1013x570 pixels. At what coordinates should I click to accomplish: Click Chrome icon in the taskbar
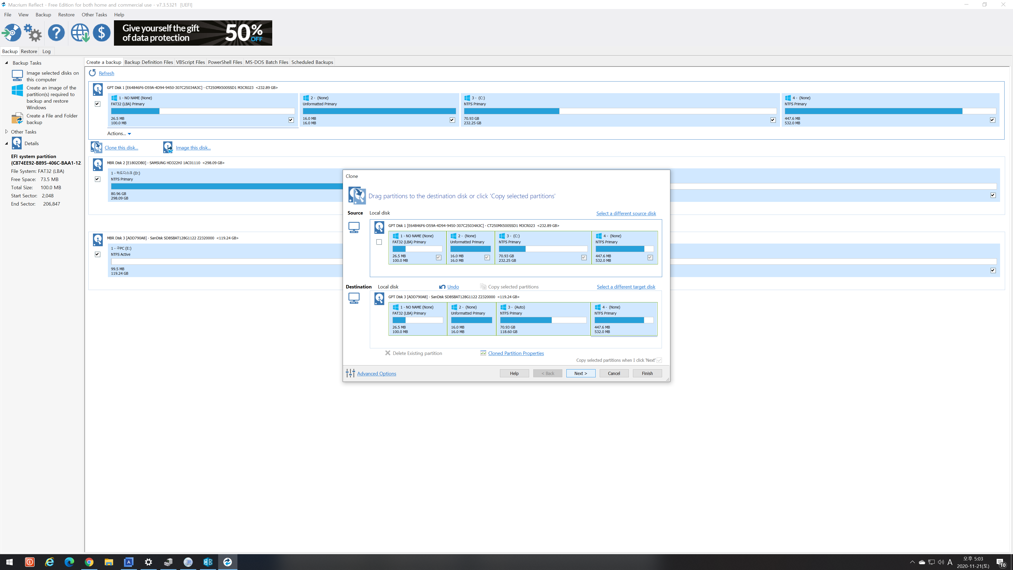click(x=89, y=562)
